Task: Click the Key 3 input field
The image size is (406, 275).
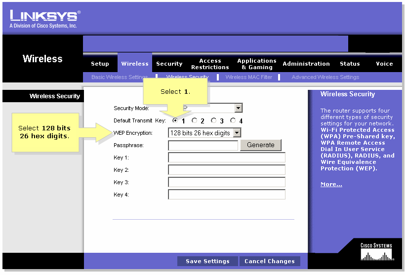Action: pyautogui.click(x=227, y=182)
